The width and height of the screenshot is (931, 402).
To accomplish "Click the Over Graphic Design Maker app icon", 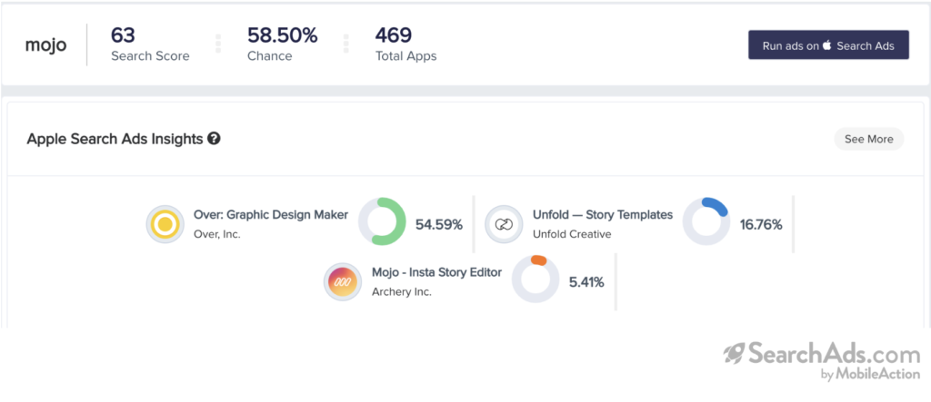I will 165,224.
